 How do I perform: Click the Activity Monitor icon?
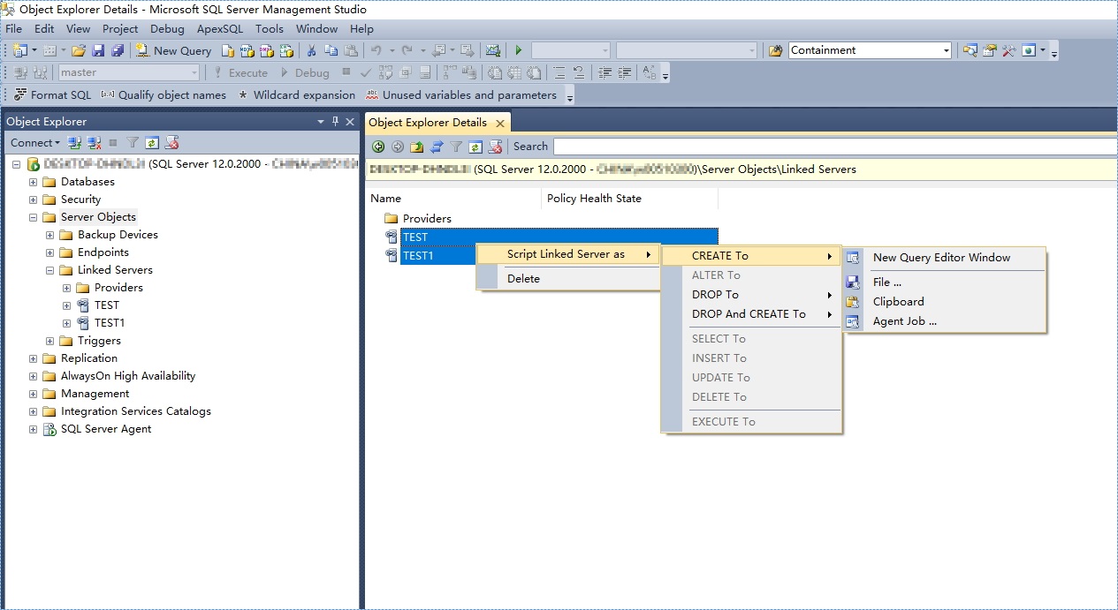click(493, 50)
